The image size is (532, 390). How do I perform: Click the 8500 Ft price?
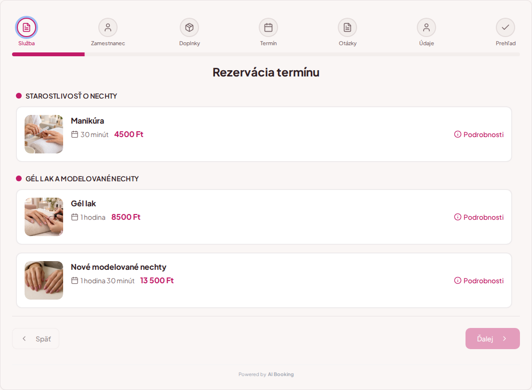pyautogui.click(x=126, y=217)
